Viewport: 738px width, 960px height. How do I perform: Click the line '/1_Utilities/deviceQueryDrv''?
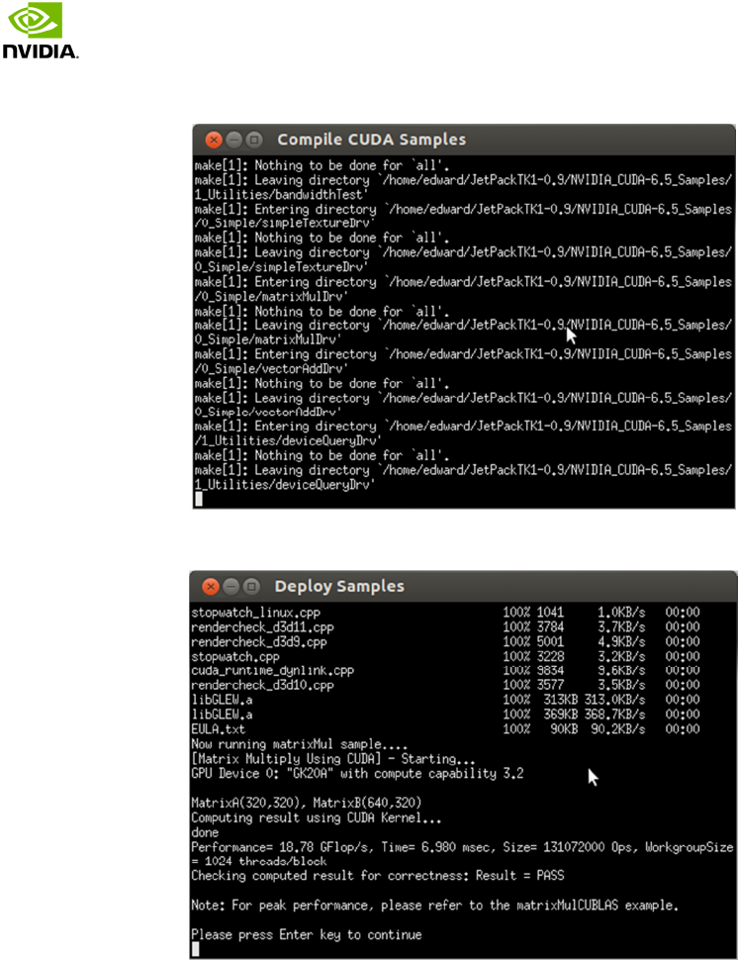288,440
